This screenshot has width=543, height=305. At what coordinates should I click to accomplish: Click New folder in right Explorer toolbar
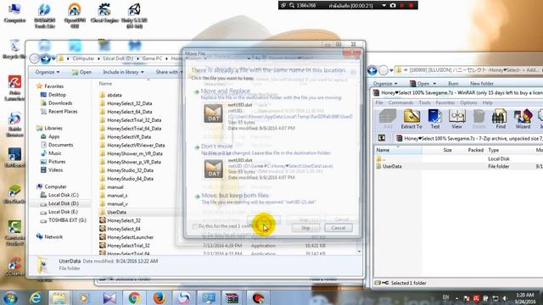pos(482,83)
